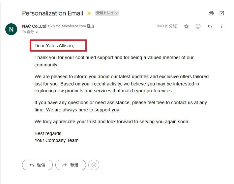The width and height of the screenshot is (234, 184).
Task: Click the green N sender avatar
Action: coord(11,29)
